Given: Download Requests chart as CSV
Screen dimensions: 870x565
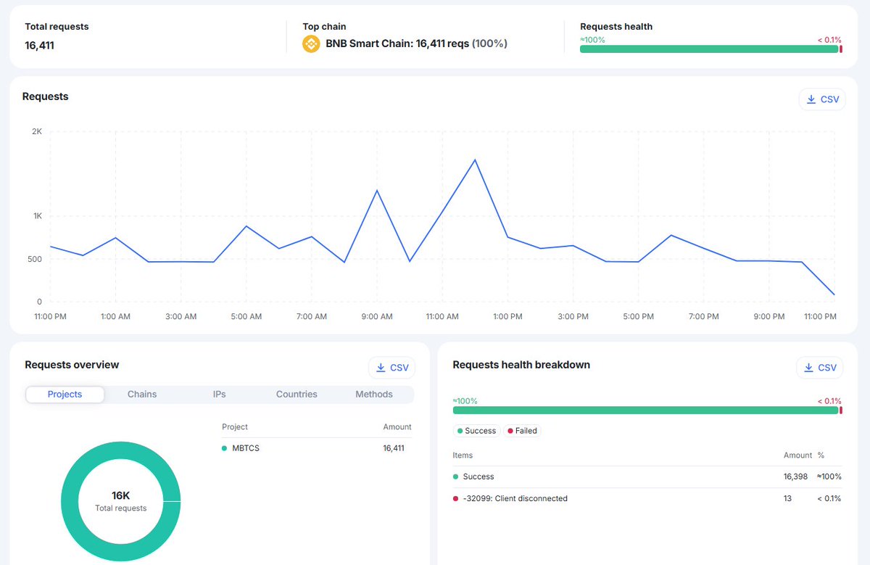Looking at the screenshot, I should [x=822, y=99].
